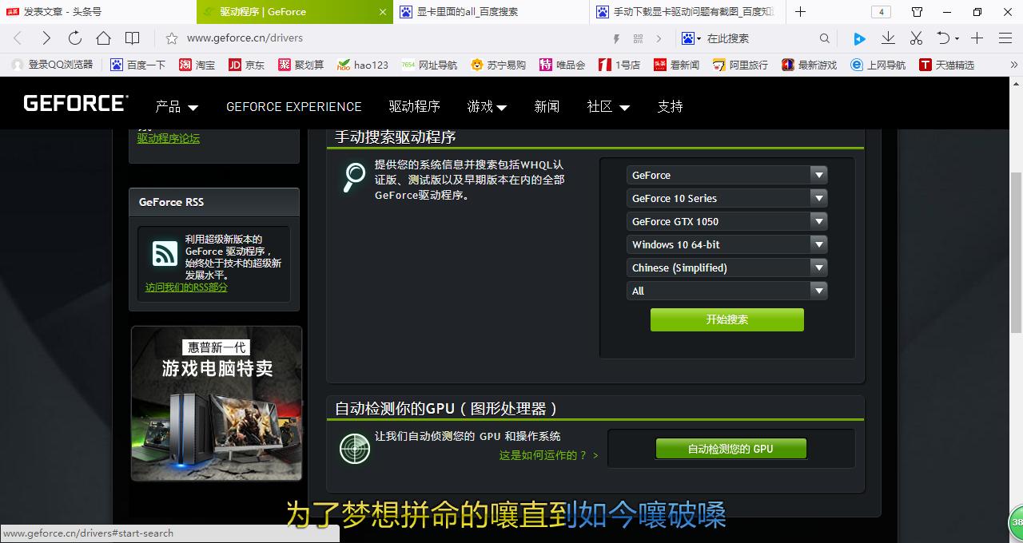Go to browser home page icon
Image resolution: width=1023 pixels, height=543 pixels.
tap(103, 38)
